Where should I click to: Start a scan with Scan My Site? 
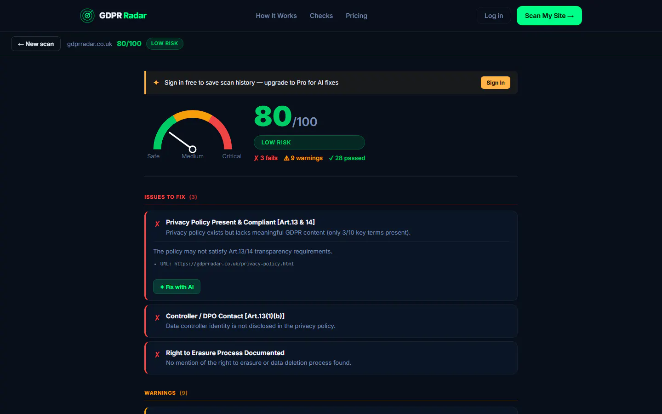(549, 16)
